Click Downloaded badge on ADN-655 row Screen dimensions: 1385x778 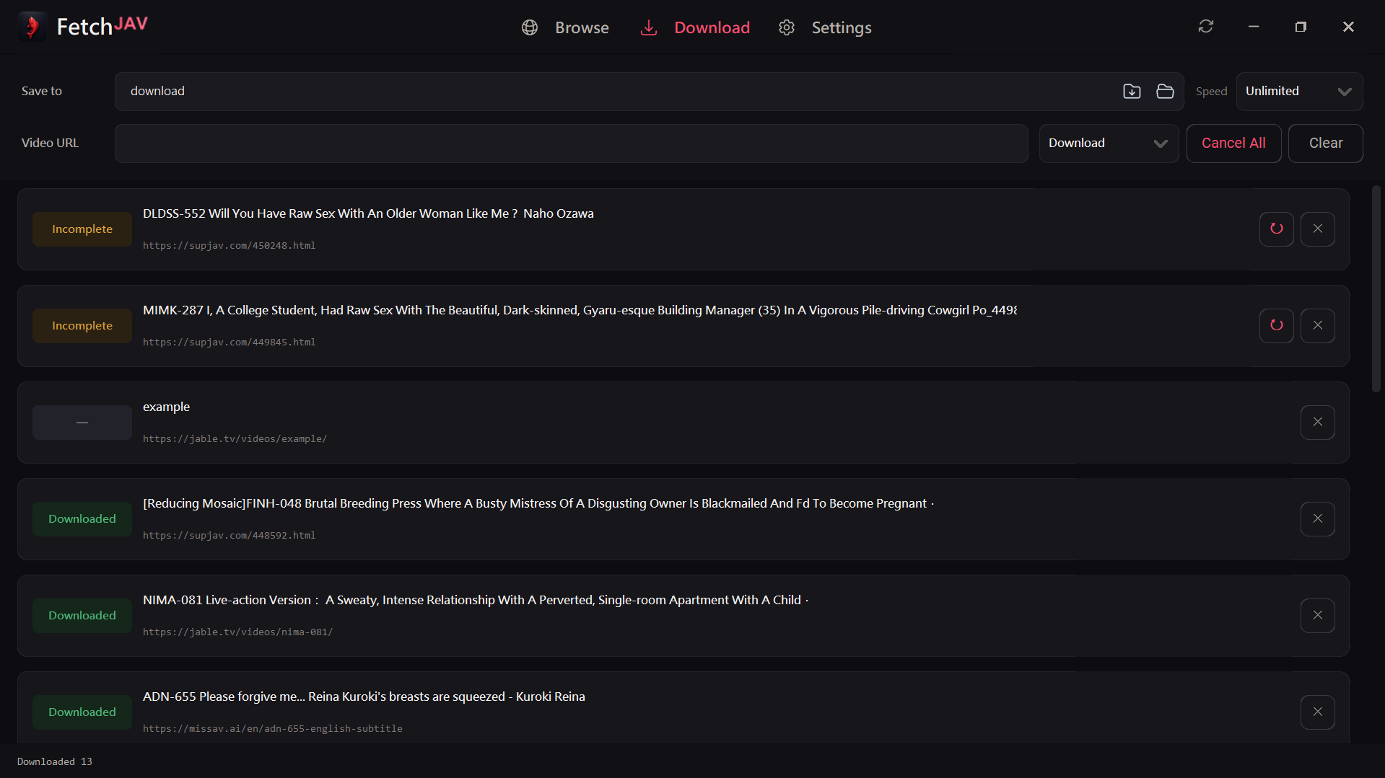[x=82, y=712]
